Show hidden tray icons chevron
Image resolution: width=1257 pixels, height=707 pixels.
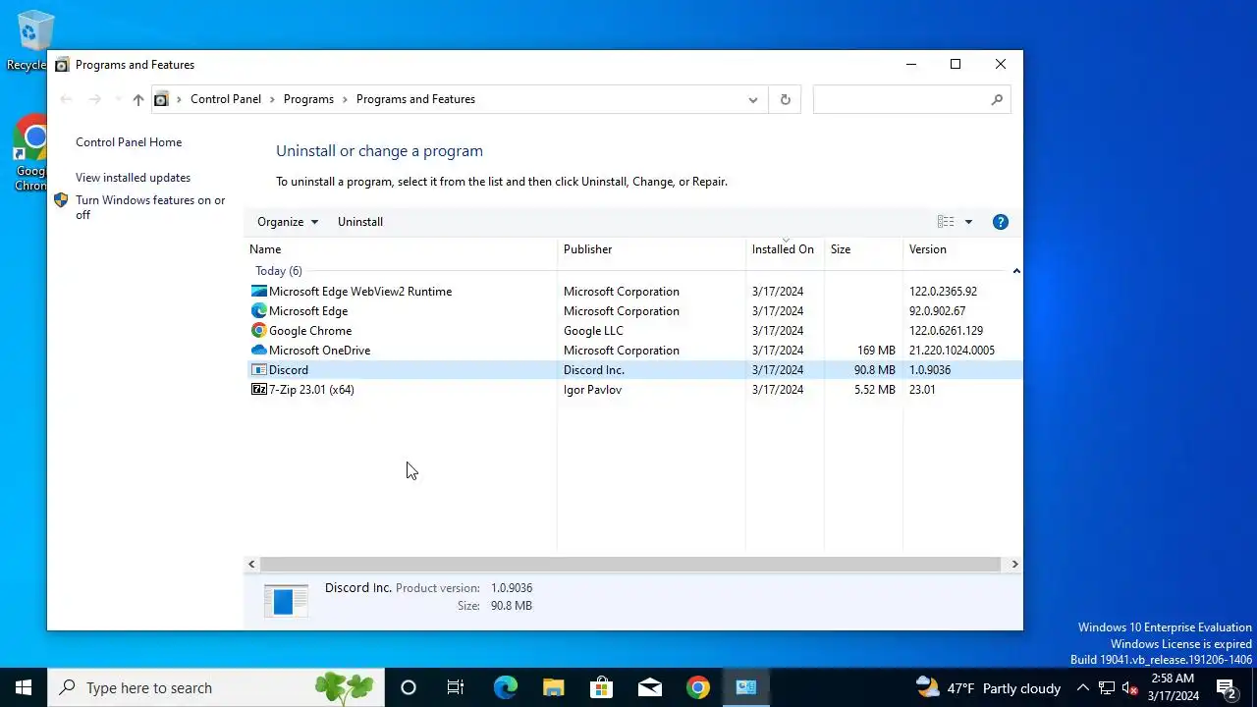(1083, 688)
